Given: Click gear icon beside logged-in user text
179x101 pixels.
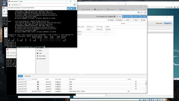Looking at the screenshot, I should (x=114, y=17).
